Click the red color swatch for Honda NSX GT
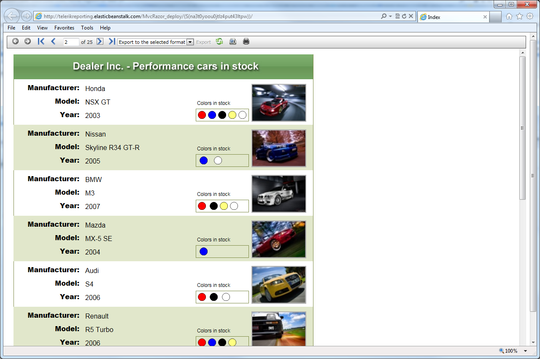 (x=202, y=115)
